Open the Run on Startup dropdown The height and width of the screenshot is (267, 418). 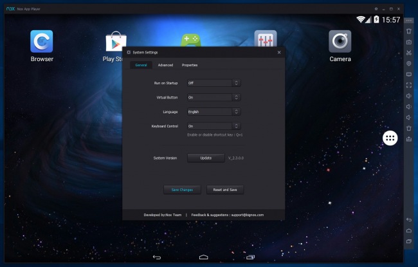(214, 83)
